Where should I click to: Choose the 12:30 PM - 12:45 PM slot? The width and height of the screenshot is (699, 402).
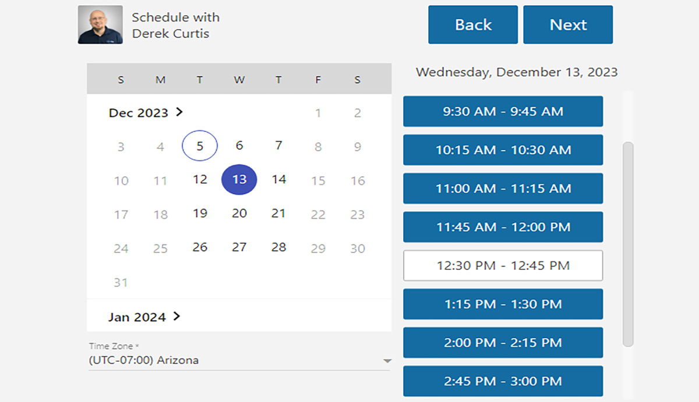point(503,266)
